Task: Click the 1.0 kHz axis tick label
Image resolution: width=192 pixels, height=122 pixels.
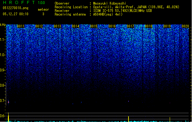Action: [3, 55]
